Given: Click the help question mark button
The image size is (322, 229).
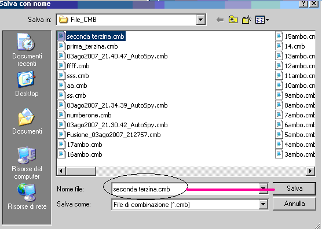Looking at the screenshot, I should (x=303, y=3).
